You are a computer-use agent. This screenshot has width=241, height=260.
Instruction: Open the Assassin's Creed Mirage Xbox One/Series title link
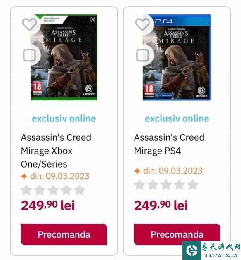click(x=56, y=151)
